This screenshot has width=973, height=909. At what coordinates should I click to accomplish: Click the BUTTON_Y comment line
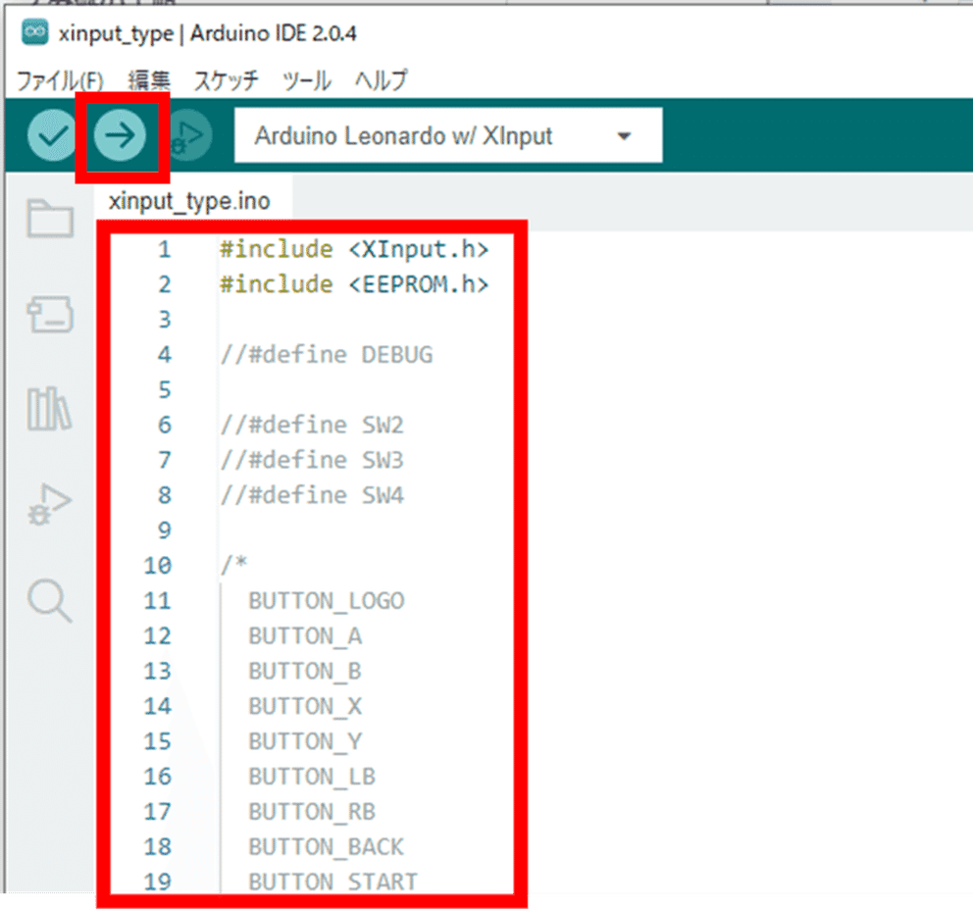tap(305, 741)
